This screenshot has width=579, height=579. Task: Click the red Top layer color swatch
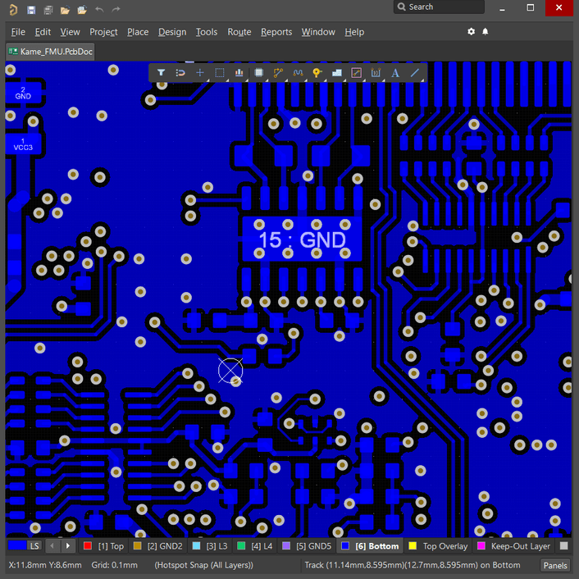(88, 545)
